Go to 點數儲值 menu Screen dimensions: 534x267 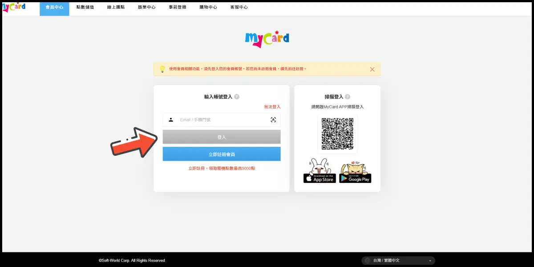[x=85, y=8]
